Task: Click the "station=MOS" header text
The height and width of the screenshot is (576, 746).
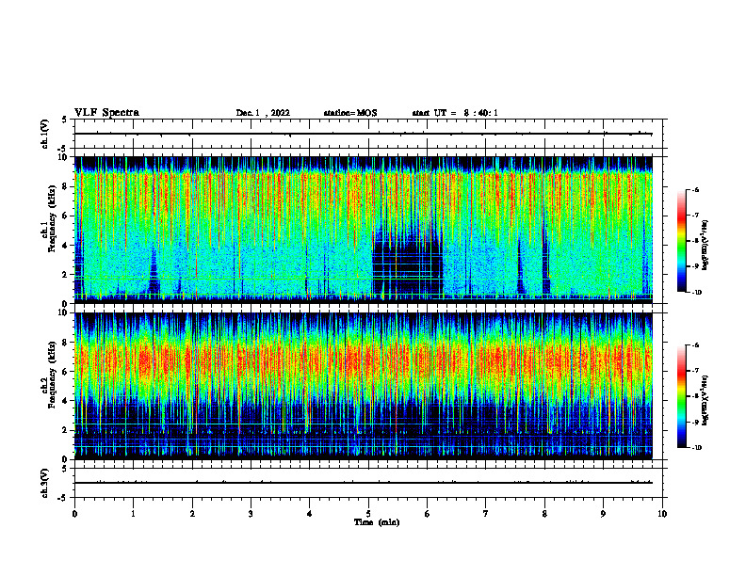Action: pyautogui.click(x=350, y=113)
